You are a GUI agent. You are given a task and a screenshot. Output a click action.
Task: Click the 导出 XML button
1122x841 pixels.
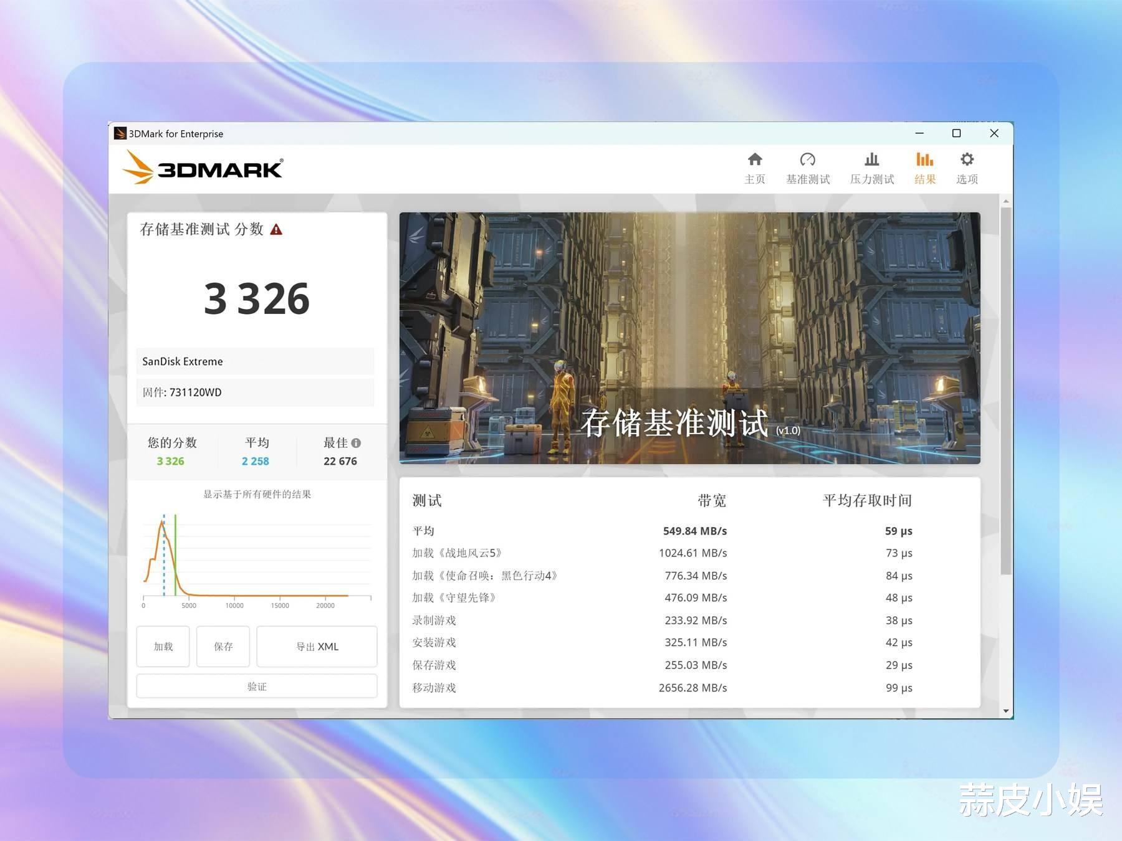tap(317, 647)
